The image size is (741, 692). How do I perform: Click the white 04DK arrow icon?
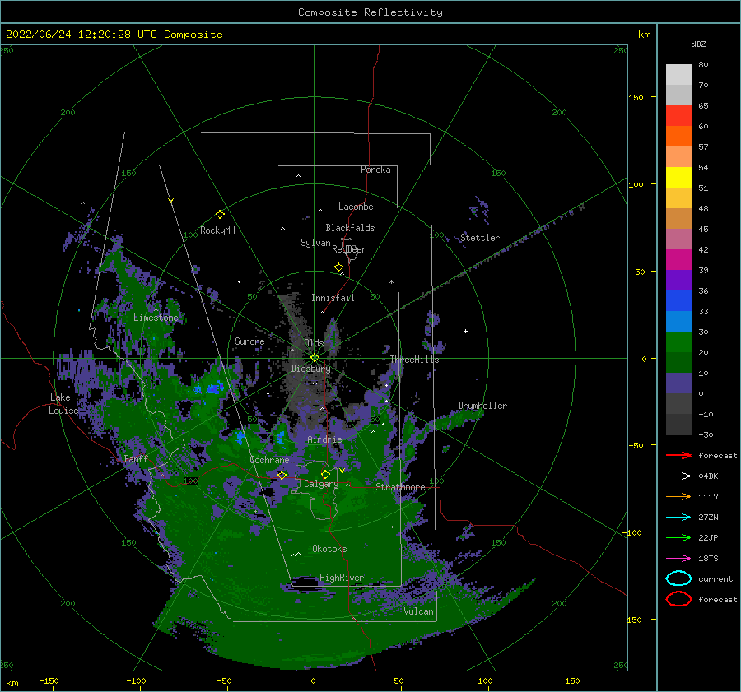[x=678, y=476]
